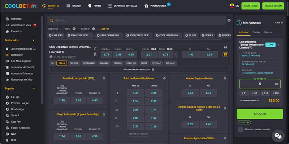This screenshot has width=289, height=144.
Task: Click Mostrar todo (5) totals link
Action: tap(139, 134)
